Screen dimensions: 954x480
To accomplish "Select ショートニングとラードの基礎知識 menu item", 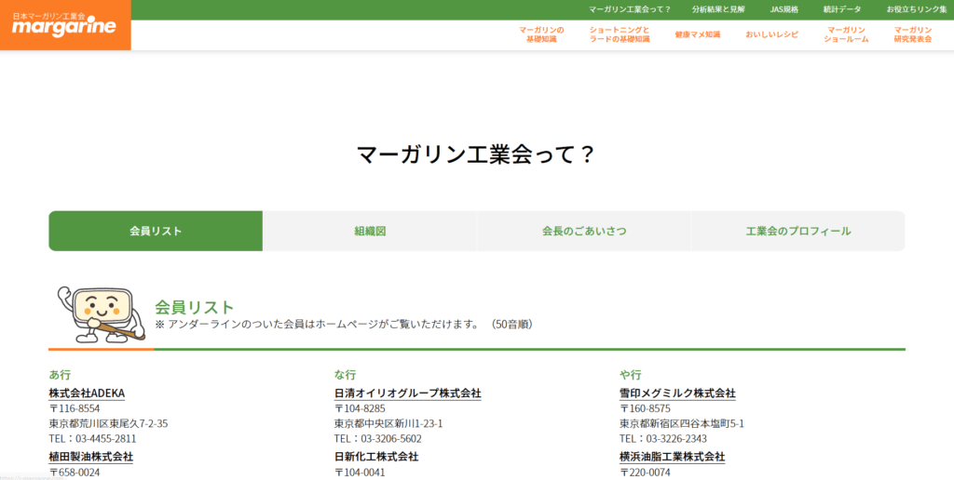I will [x=619, y=34].
